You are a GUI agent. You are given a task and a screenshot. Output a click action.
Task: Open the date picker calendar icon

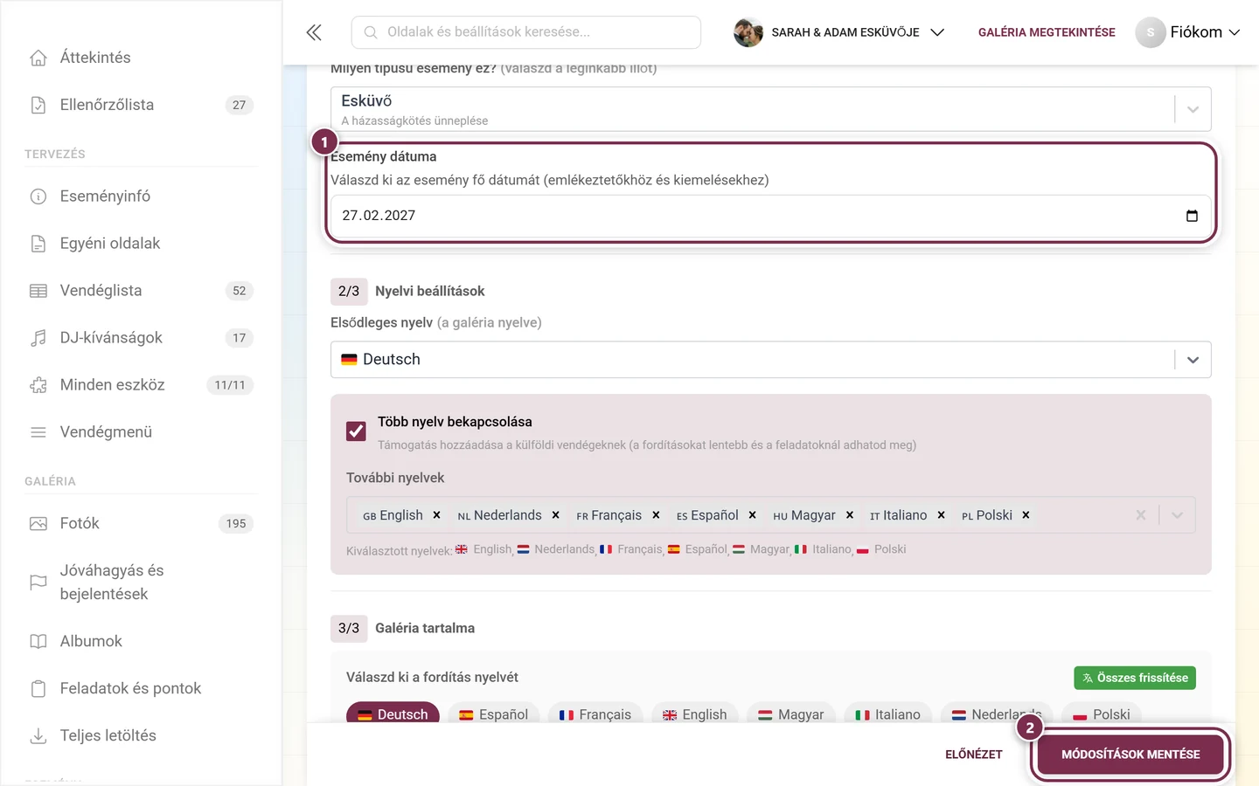pyautogui.click(x=1192, y=216)
